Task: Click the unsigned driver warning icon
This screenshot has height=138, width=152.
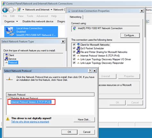Action: [8, 119]
